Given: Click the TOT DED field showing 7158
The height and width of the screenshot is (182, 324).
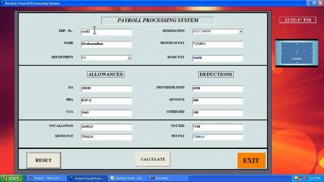Looking at the screenshot, I should pyautogui.click(x=218, y=127).
